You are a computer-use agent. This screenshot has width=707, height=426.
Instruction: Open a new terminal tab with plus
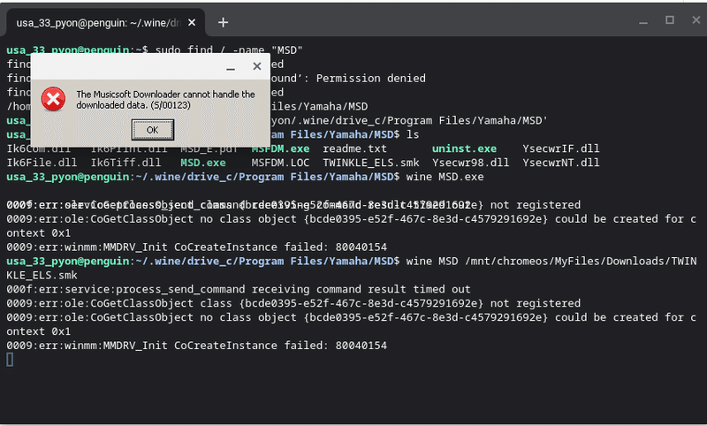pyautogui.click(x=223, y=23)
